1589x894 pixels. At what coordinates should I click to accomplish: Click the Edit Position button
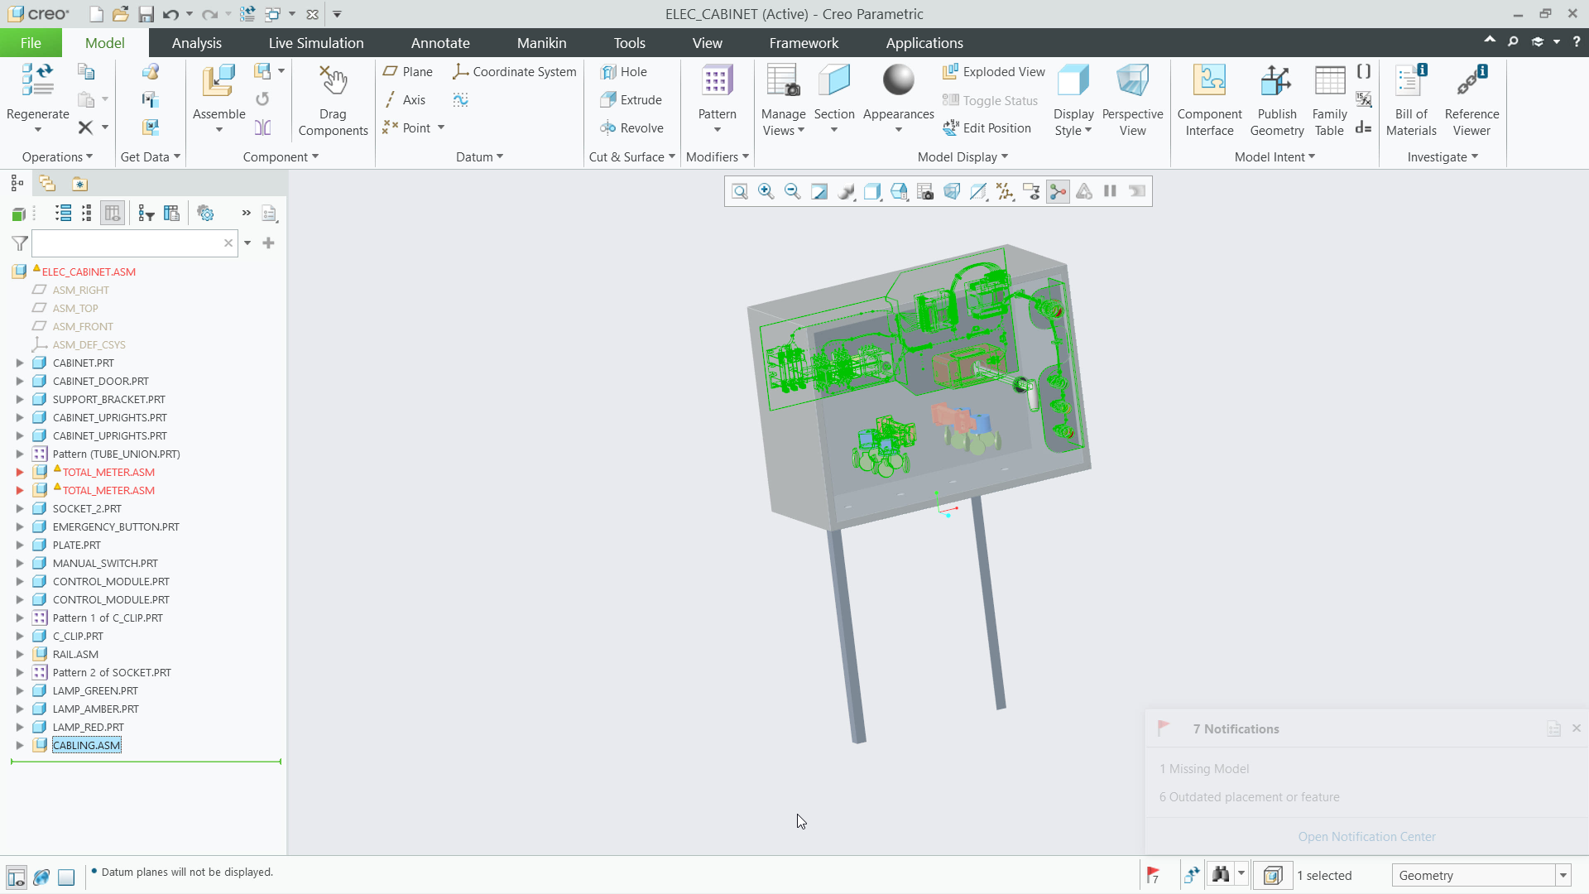(x=987, y=128)
